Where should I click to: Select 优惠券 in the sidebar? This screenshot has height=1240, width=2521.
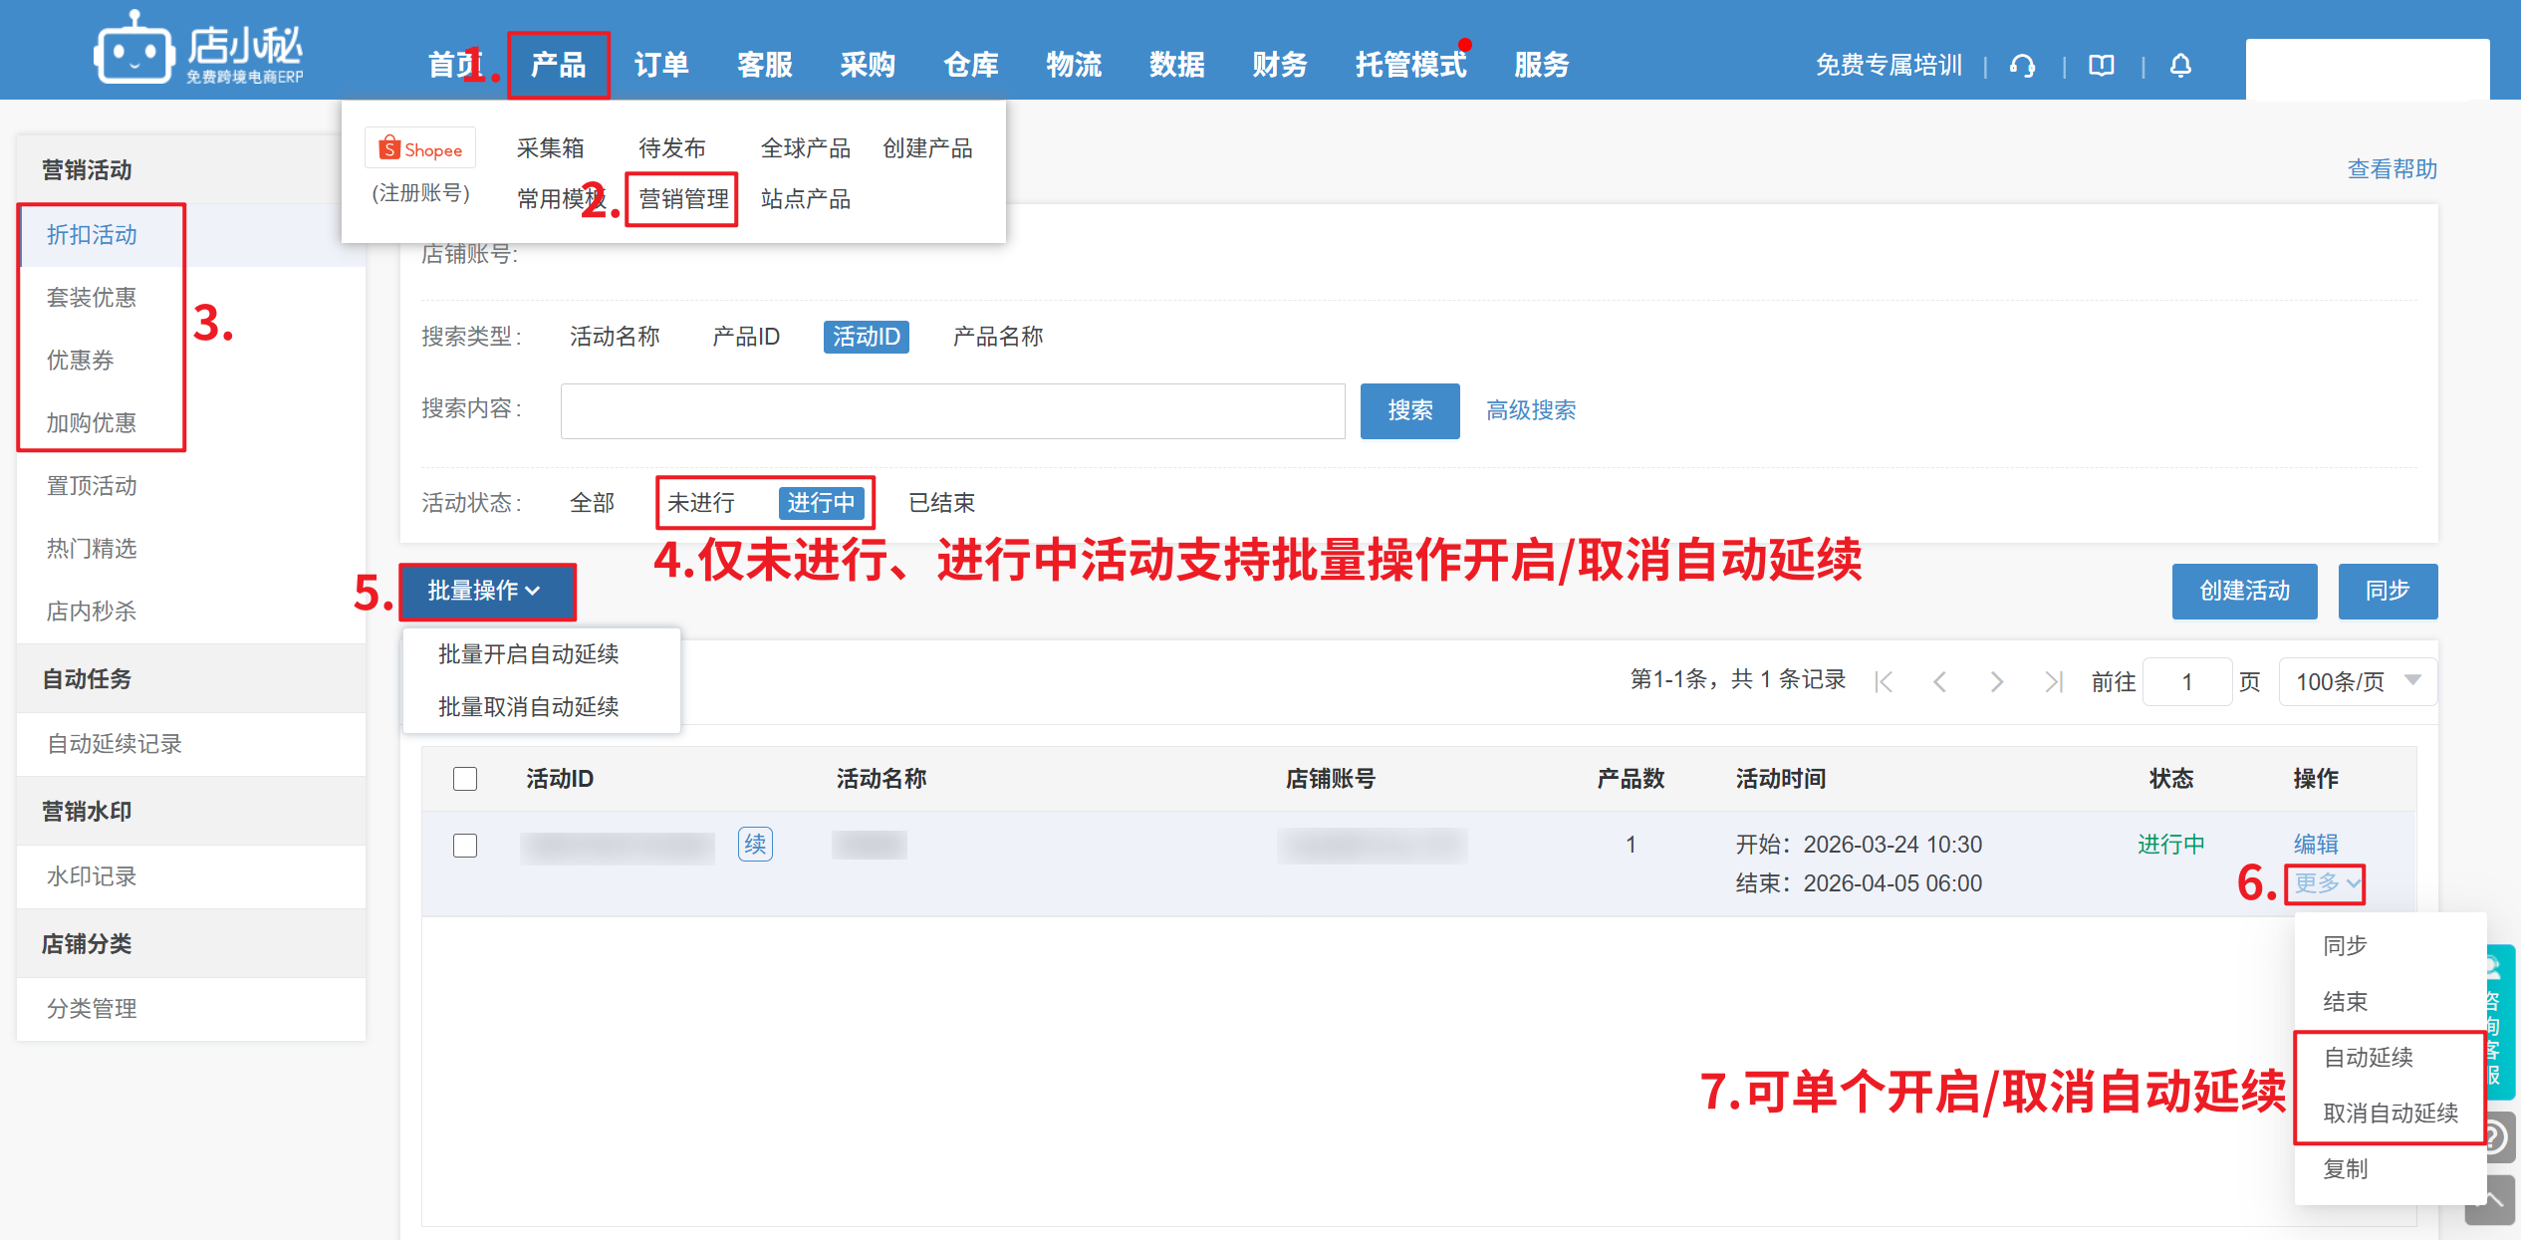pos(81,361)
